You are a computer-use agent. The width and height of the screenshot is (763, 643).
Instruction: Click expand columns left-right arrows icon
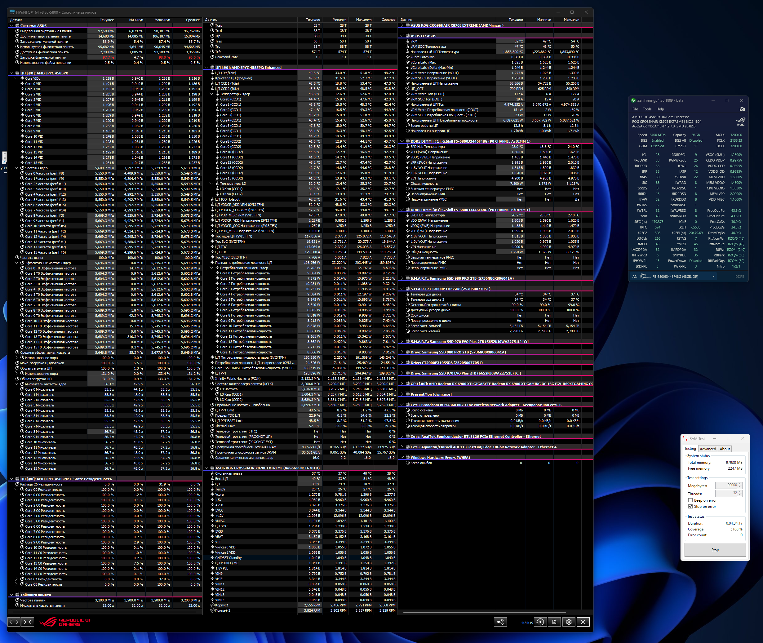[14, 622]
